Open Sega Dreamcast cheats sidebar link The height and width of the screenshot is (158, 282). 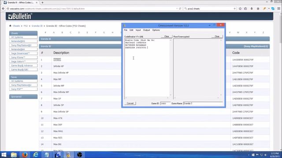coord(23,54)
